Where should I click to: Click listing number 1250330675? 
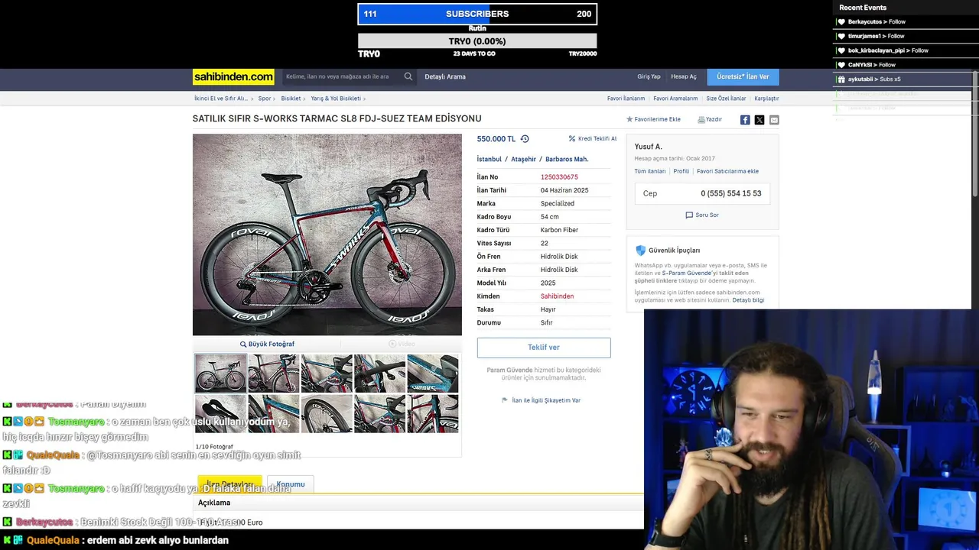559,177
